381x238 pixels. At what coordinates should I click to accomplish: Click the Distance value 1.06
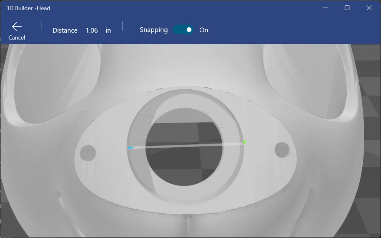pos(91,30)
